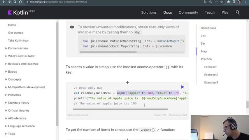The image size is (249, 140).
Task: Open the browser profile avatar
Action: pyautogui.click(x=240, y=2)
